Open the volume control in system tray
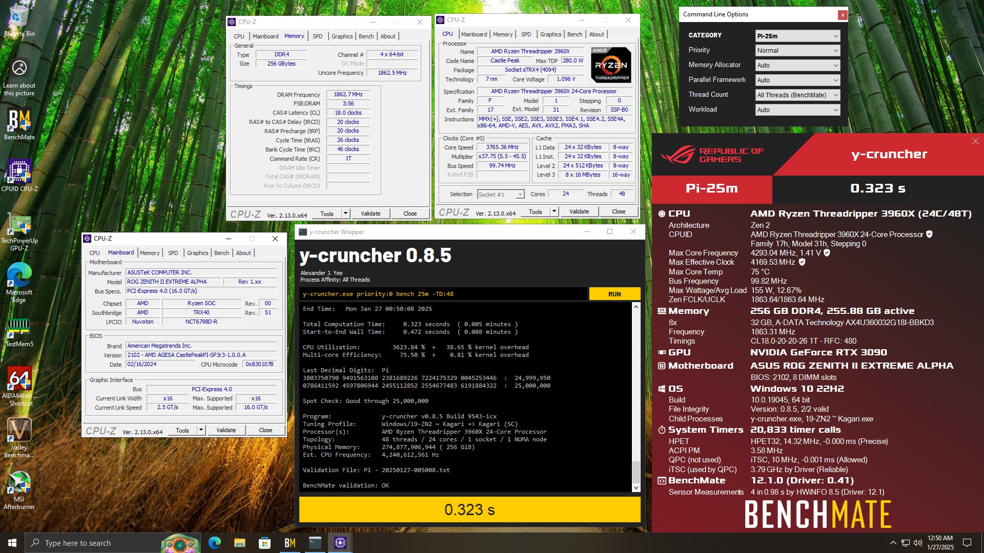The width and height of the screenshot is (984, 553). 917,543
